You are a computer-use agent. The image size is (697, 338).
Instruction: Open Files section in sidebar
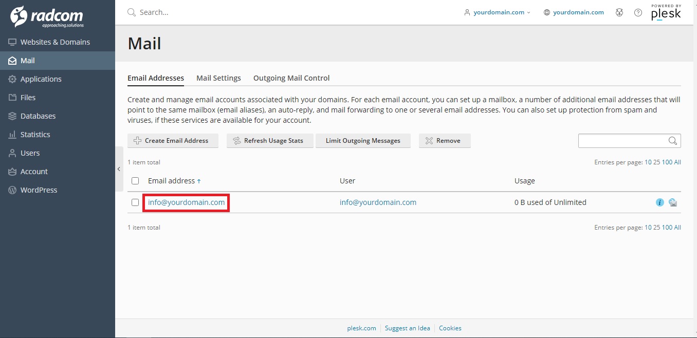coord(28,98)
